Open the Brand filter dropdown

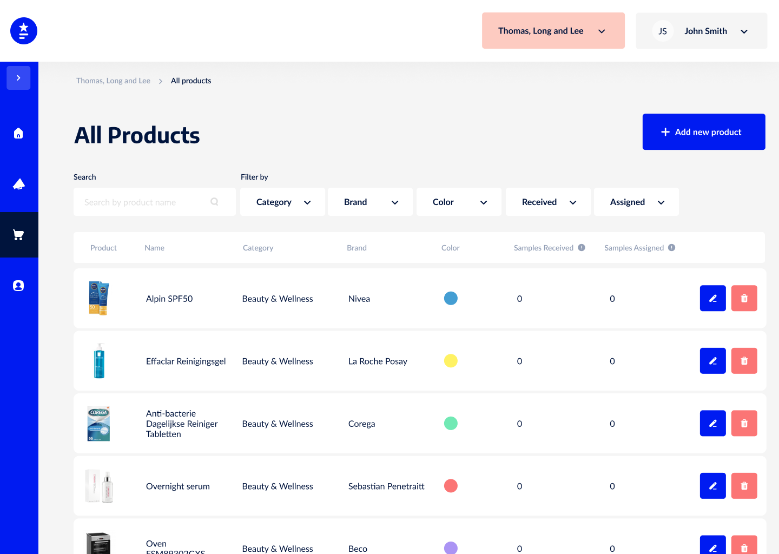point(371,202)
